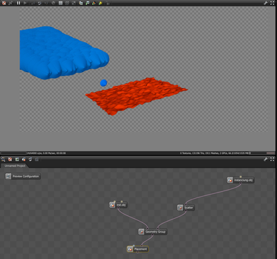The height and width of the screenshot is (259, 277).
Task: Click the play render button
Action: tap(25, 3)
